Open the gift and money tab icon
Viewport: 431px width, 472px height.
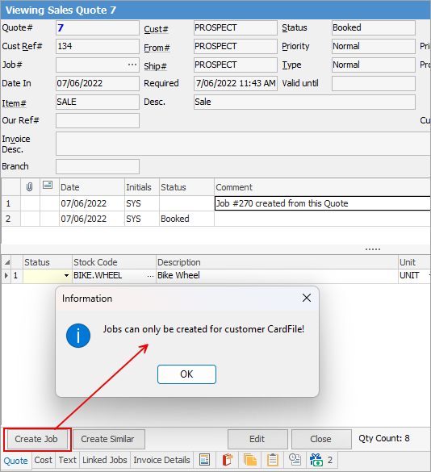coord(316,460)
